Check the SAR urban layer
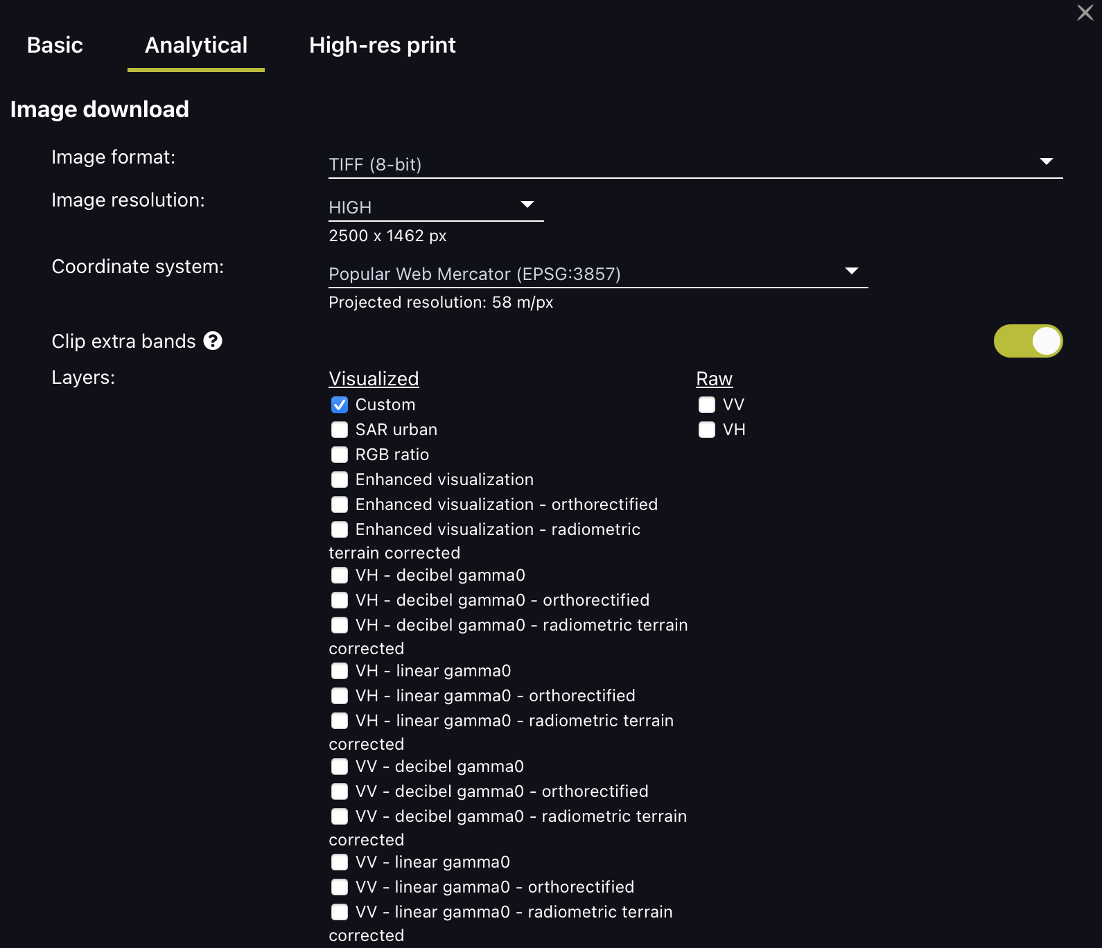This screenshot has width=1102, height=948. pyautogui.click(x=340, y=430)
